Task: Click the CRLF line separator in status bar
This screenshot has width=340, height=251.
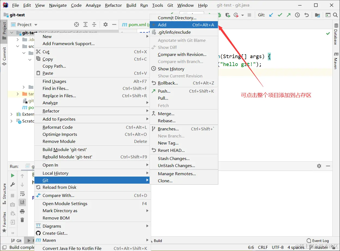Action: (x=263, y=247)
